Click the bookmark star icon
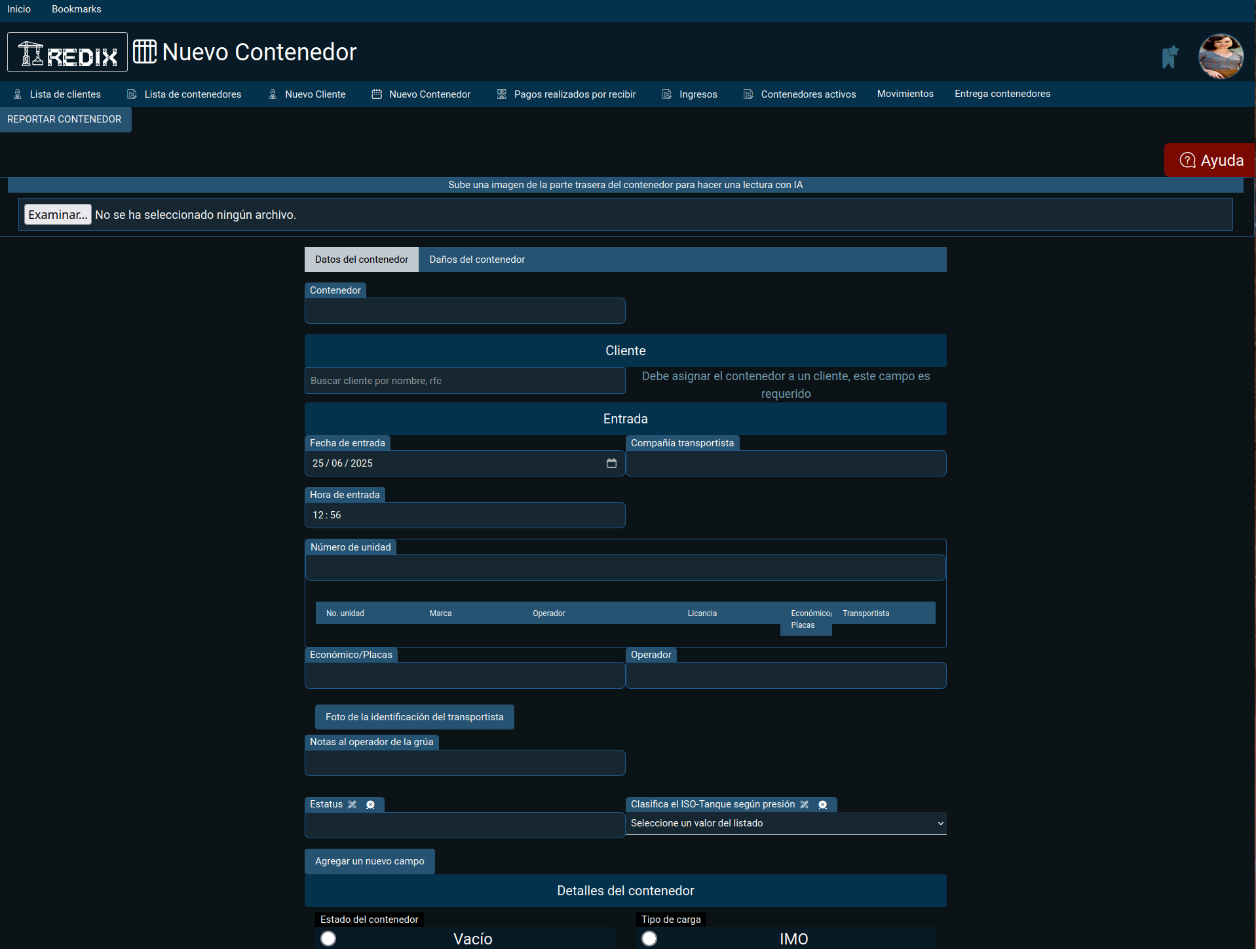The width and height of the screenshot is (1256, 949). 1170,57
